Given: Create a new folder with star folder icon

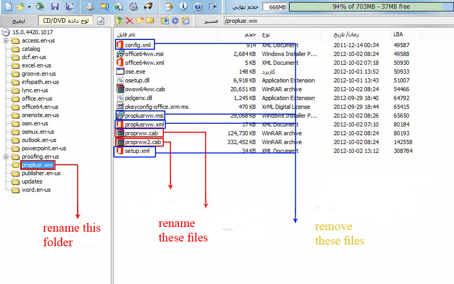Looking at the screenshot, I should pos(140,21).
